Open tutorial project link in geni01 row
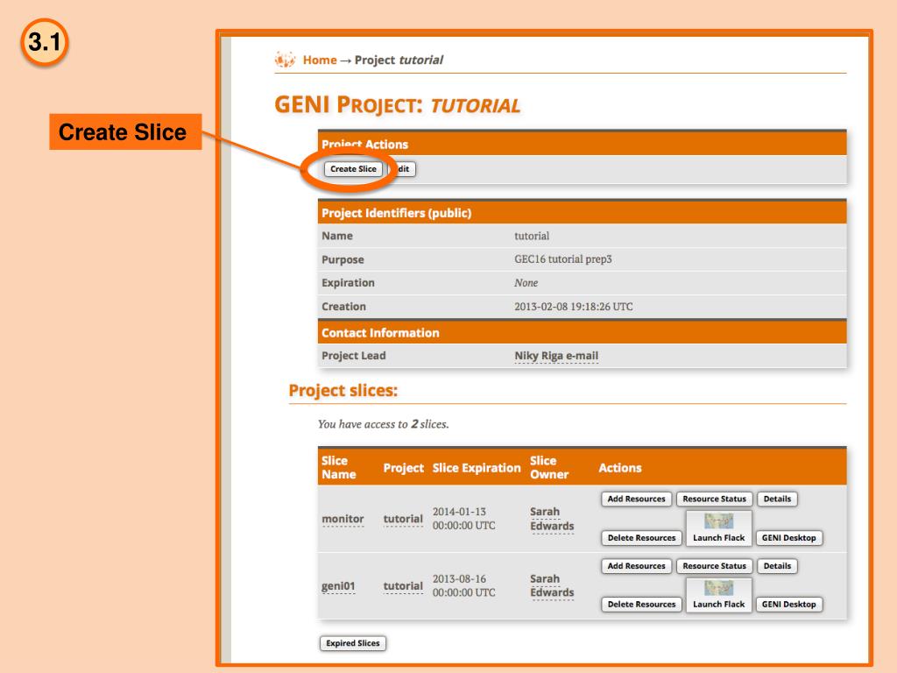897x673 pixels. [x=403, y=586]
